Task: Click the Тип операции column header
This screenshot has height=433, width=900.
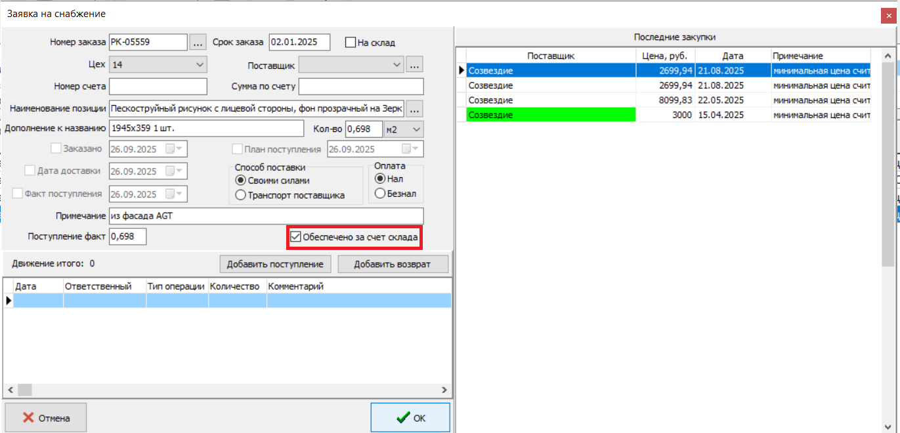Action: [177, 286]
